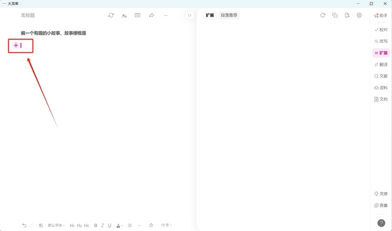The height and width of the screenshot is (231, 392).
Task: Click the list formatting icon
Action: (x=130, y=225)
